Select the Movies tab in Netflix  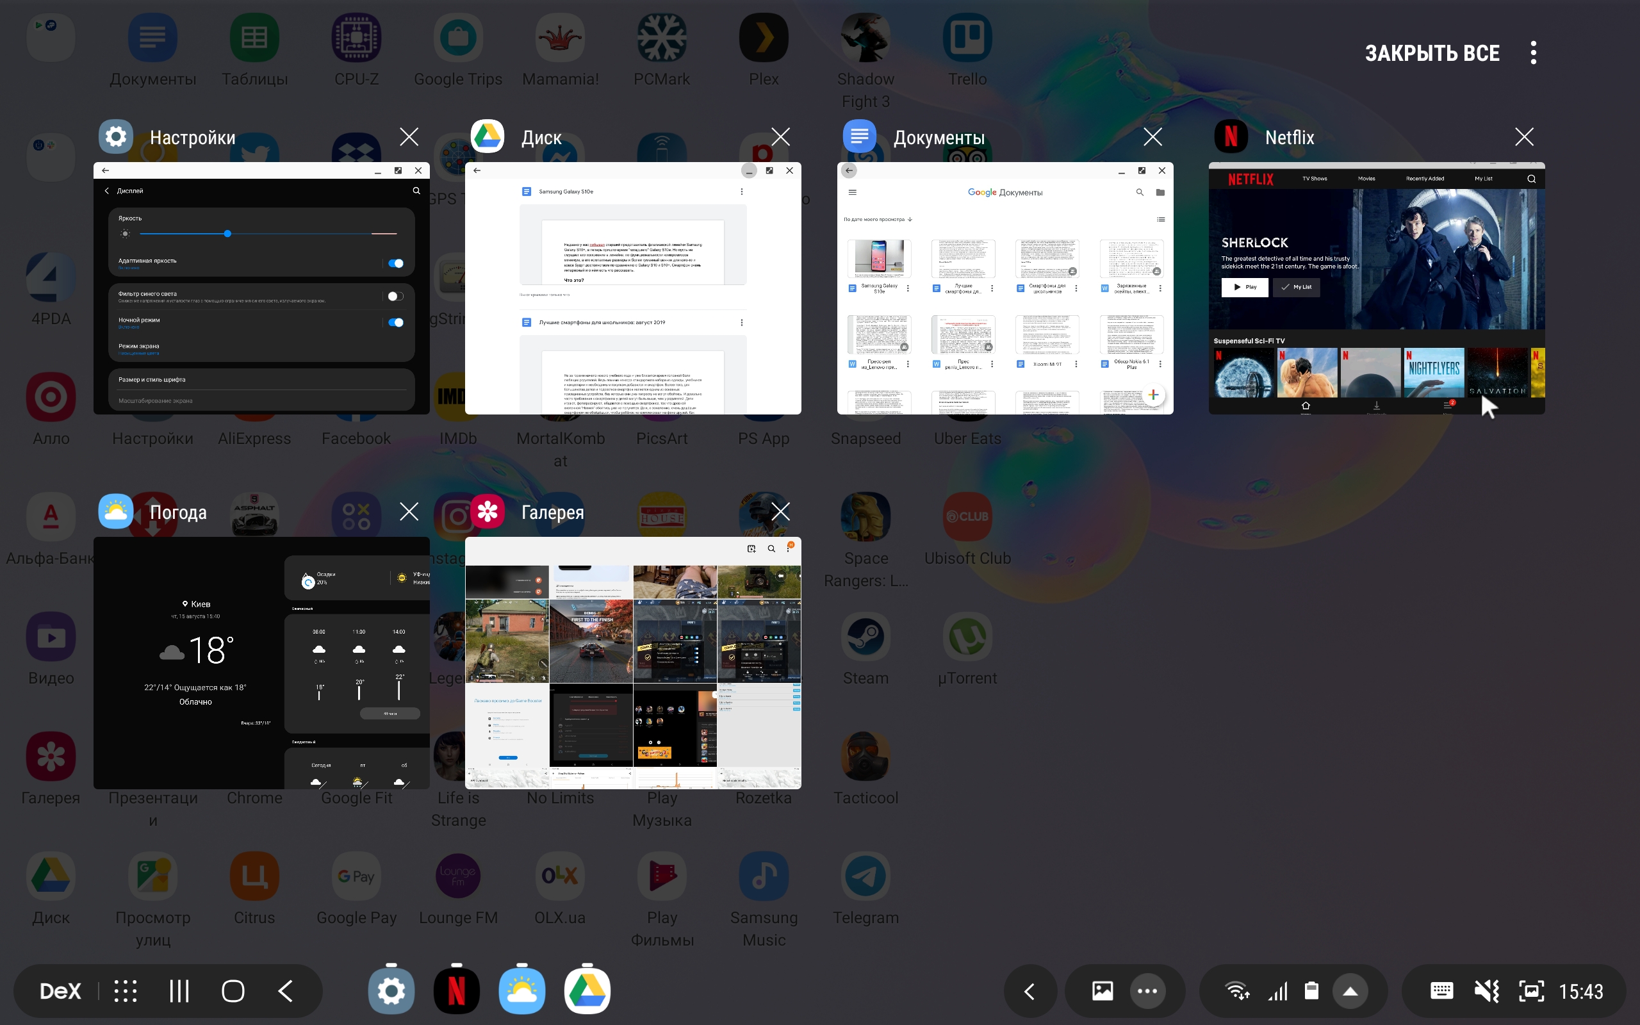(1366, 179)
